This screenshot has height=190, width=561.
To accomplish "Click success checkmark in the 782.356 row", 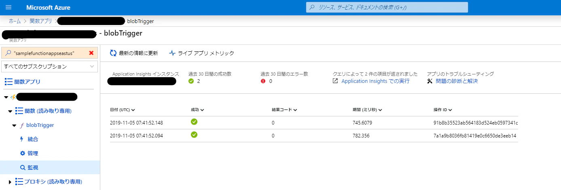I will tap(194, 135).
